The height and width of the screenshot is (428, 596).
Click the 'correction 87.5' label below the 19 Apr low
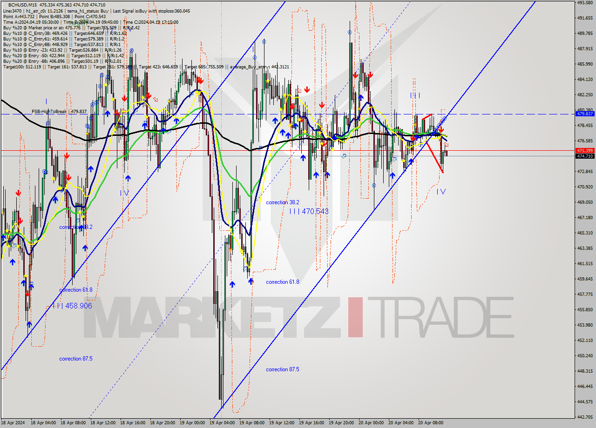283,370
